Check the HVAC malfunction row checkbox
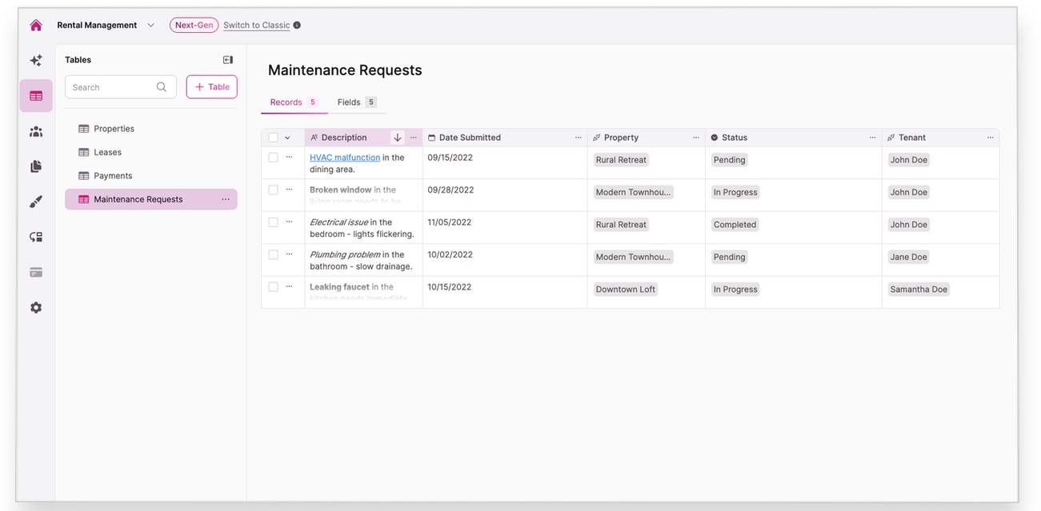 (274, 158)
